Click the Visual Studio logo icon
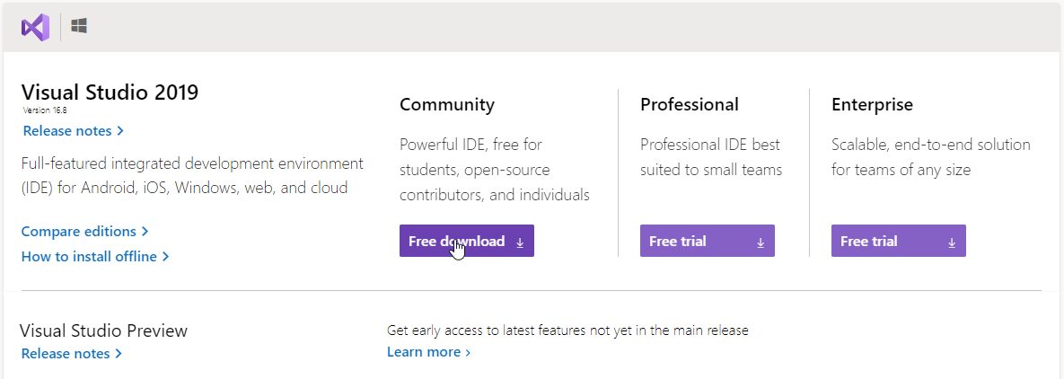 tap(35, 27)
